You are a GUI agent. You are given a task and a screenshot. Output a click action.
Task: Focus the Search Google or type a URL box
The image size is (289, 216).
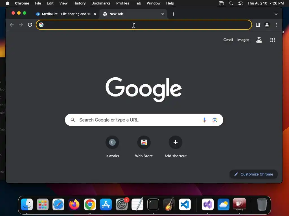144,120
